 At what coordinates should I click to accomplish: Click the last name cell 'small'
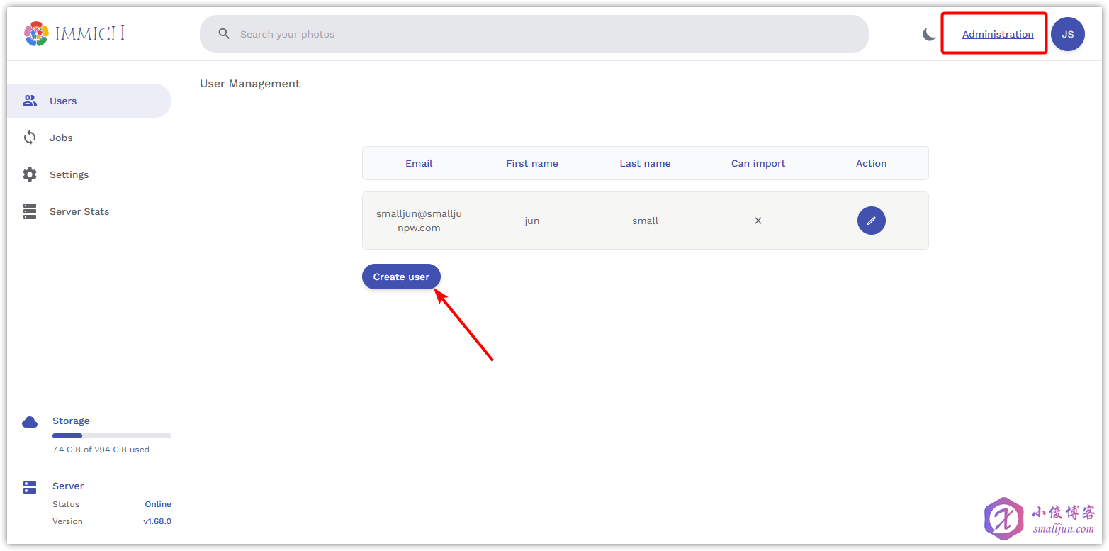pos(646,221)
